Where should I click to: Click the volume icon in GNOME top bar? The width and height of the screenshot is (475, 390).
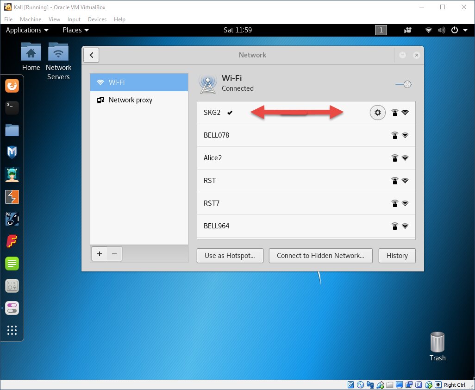(x=441, y=30)
